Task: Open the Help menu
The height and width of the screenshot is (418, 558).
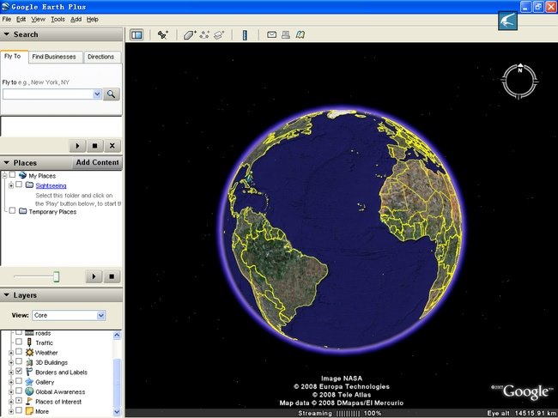Action: pyautogui.click(x=93, y=19)
